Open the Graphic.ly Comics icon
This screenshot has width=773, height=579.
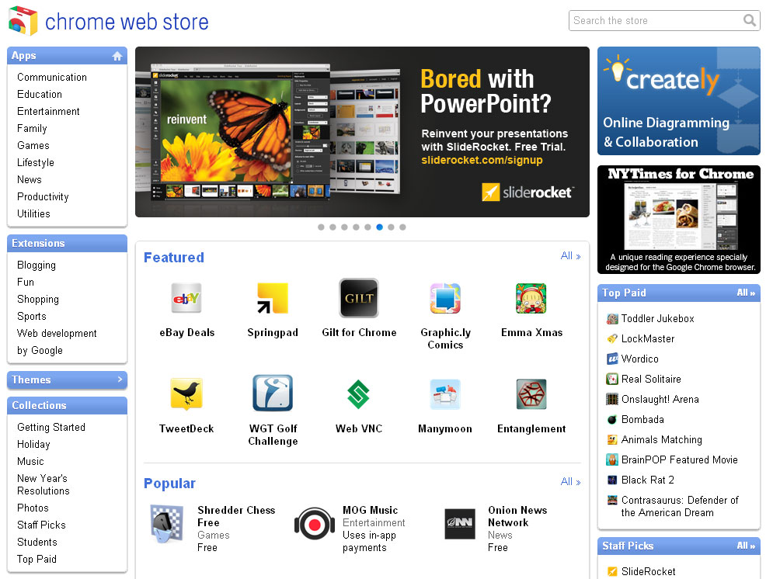tap(445, 298)
